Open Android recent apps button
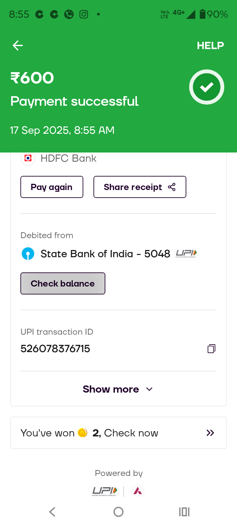 [184, 512]
